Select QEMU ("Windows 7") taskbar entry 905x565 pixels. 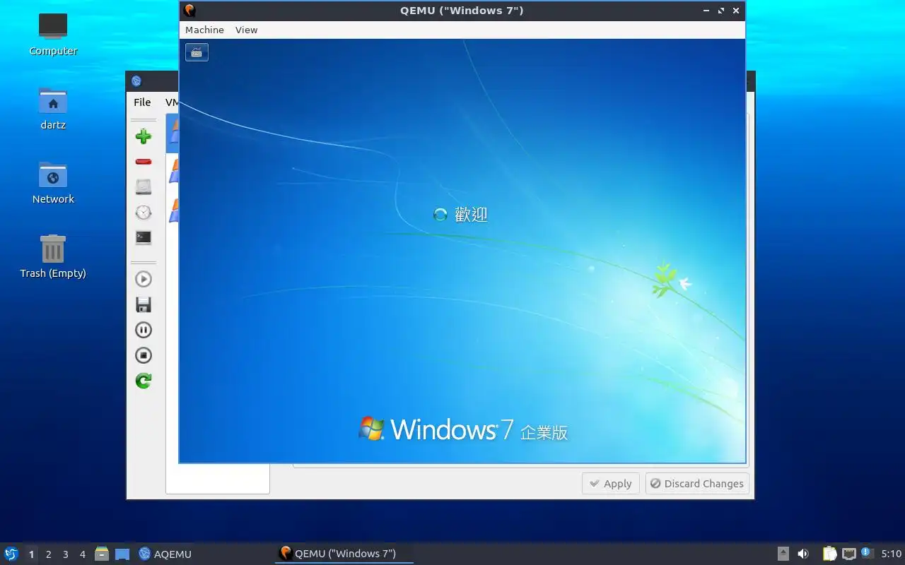(x=344, y=554)
